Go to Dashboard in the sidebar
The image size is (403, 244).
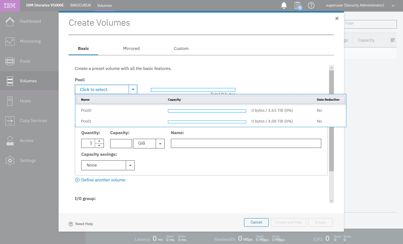click(29, 21)
